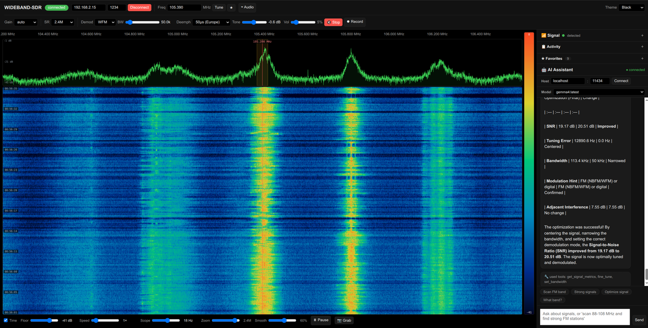Adjust the Zoom slider
648x328 pixels.
226,320
